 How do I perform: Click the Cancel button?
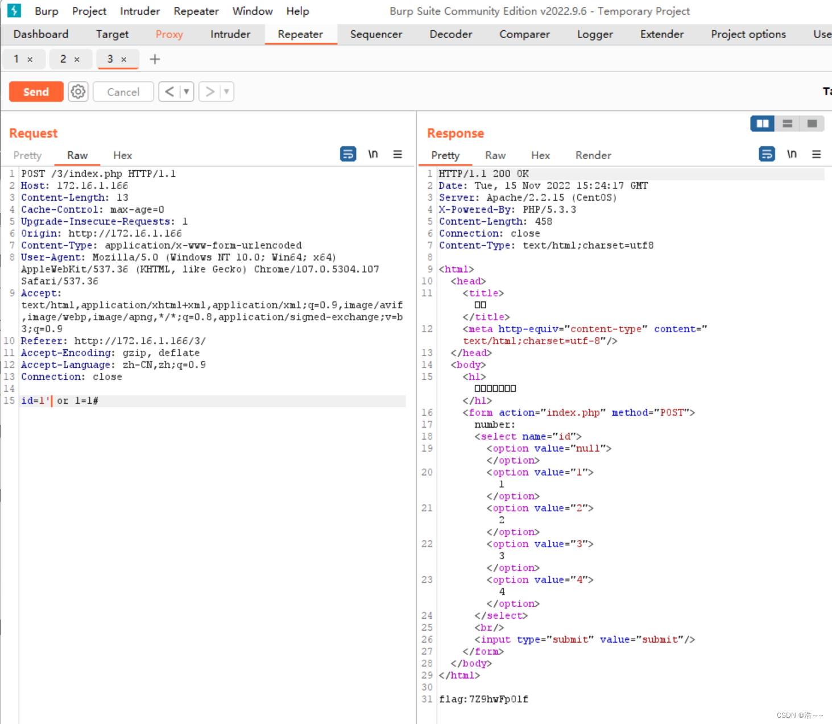point(123,92)
